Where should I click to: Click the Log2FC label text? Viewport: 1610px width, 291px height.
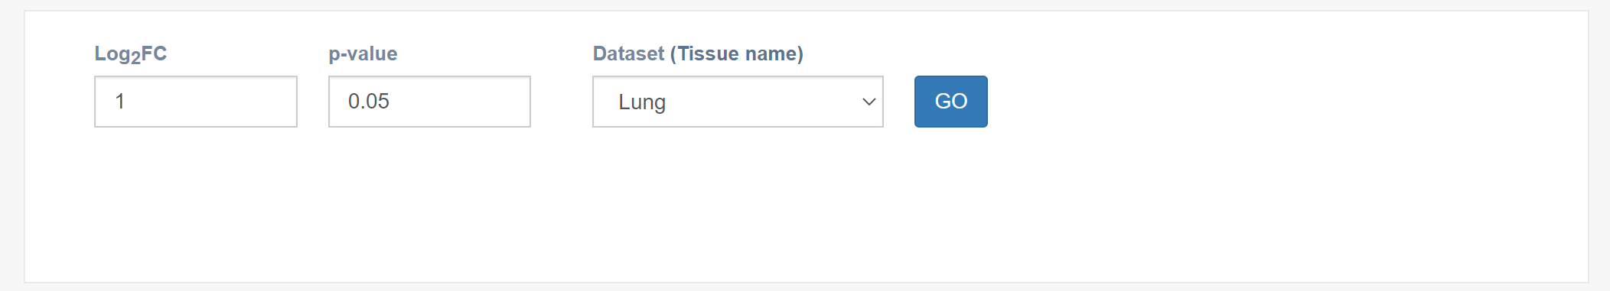point(131,54)
